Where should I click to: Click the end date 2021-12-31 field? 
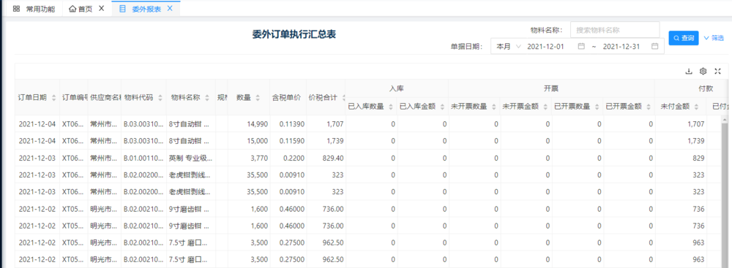tap(621, 47)
